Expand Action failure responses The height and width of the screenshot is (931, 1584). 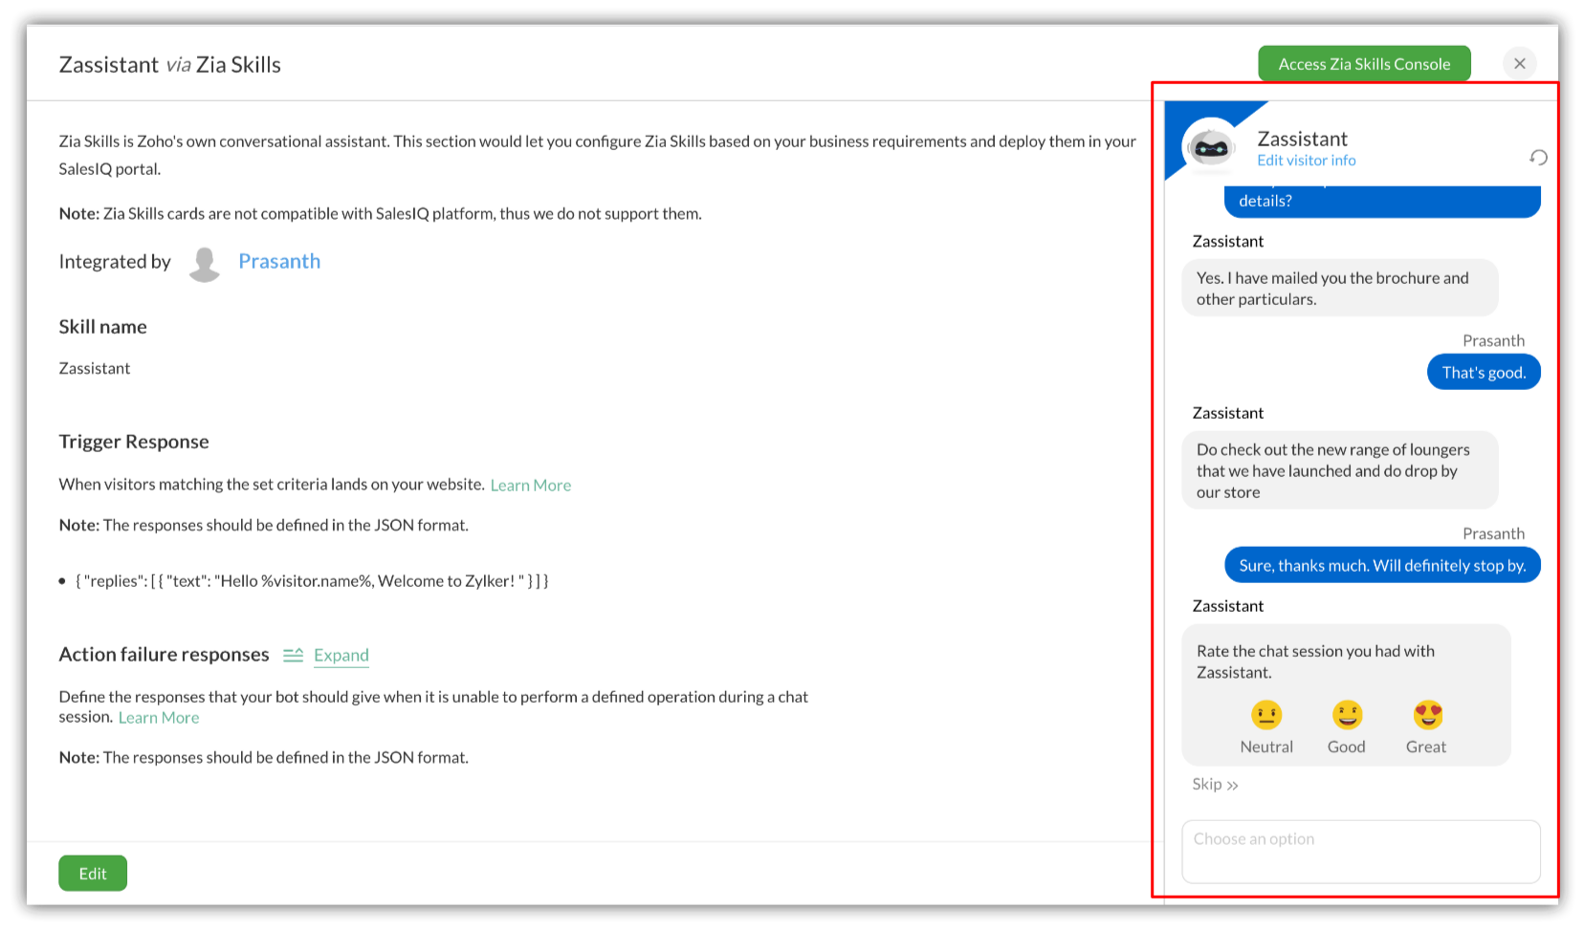coord(341,655)
